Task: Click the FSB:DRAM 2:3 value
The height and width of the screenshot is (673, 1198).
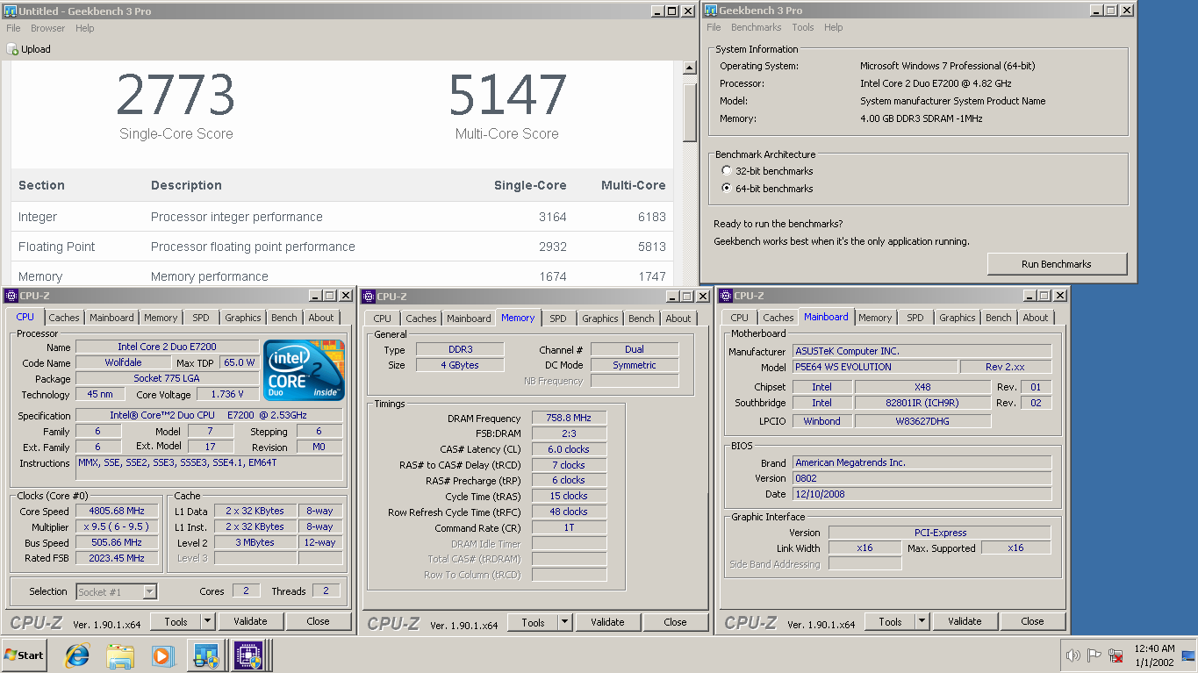Action: [x=569, y=434]
